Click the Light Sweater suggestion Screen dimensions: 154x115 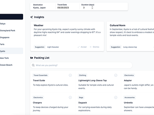pos(53,47)
